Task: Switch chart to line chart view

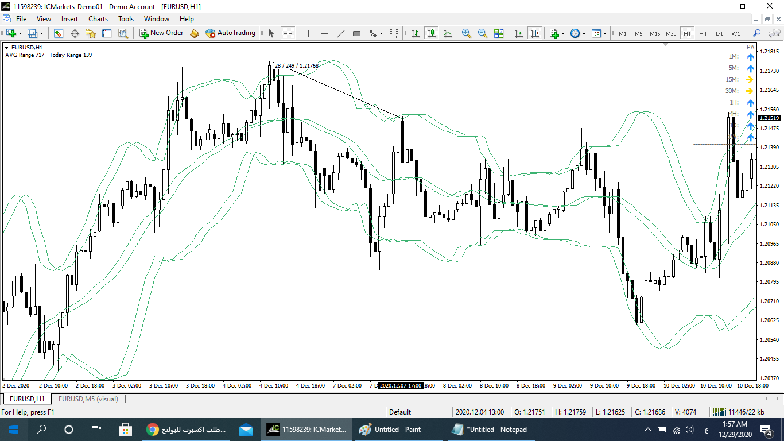Action: (x=447, y=33)
